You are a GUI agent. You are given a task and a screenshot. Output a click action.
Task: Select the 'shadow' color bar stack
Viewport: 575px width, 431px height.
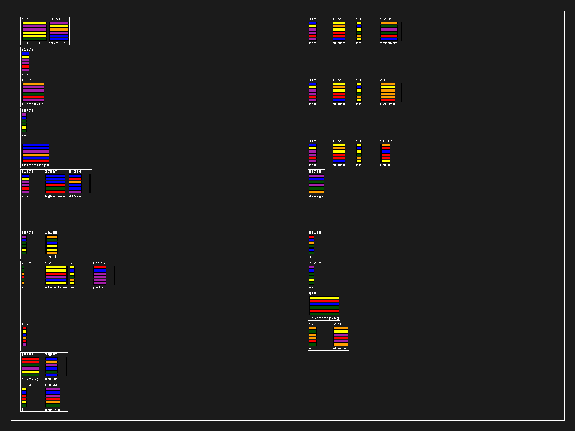[341, 336]
